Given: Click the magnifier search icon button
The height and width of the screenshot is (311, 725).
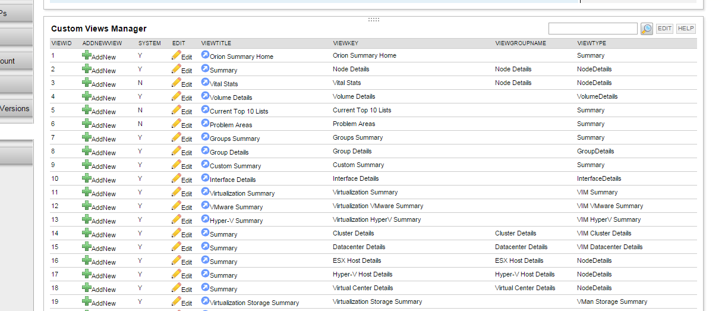Looking at the screenshot, I should (647, 29).
